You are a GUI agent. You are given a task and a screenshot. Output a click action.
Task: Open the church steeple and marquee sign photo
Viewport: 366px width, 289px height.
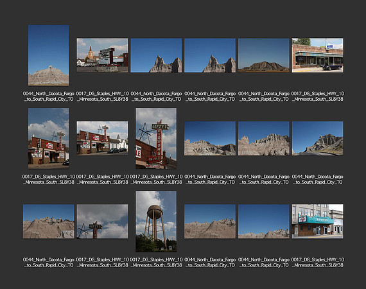(x=102, y=55)
